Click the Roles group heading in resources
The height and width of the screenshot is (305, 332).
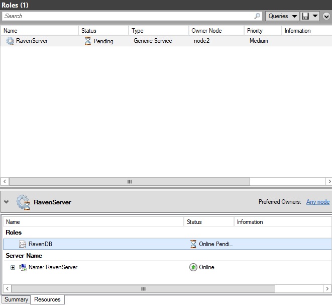click(14, 233)
